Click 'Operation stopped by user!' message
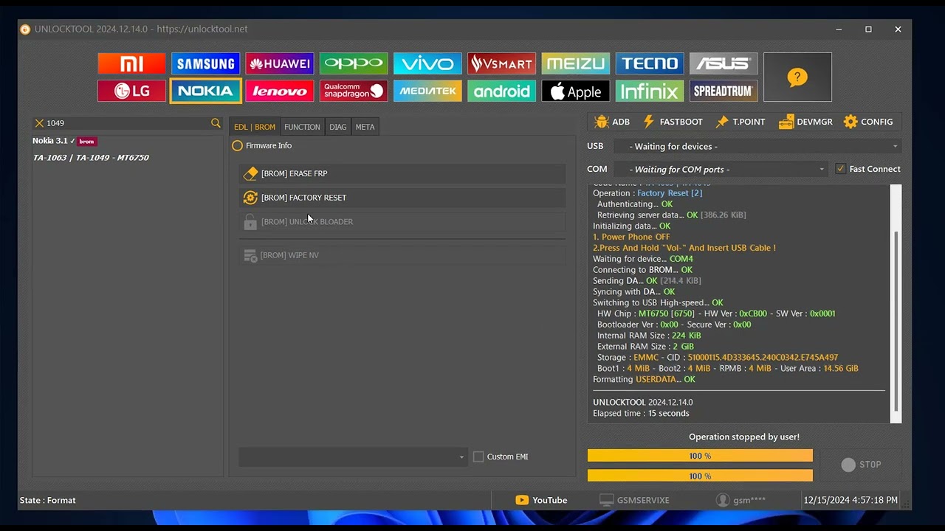 coord(744,437)
